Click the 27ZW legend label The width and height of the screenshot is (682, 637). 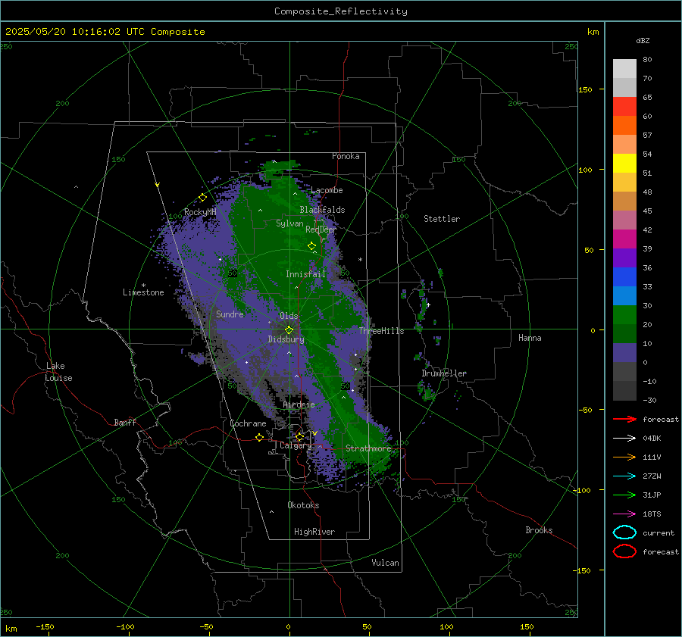click(652, 476)
